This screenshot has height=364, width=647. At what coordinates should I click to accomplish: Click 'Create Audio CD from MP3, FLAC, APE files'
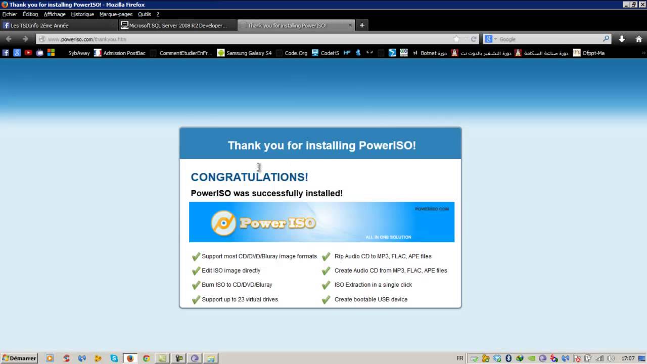[x=391, y=270]
